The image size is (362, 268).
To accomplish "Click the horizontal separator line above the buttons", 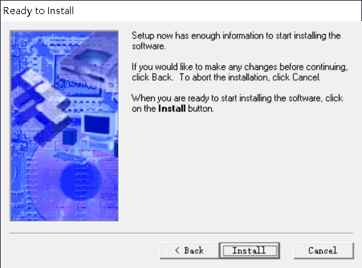I will pos(181,233).
